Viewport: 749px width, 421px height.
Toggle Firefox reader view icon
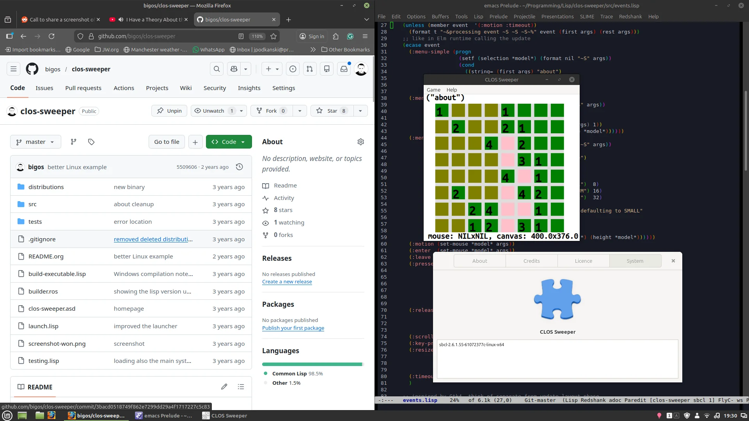[241, 36]
